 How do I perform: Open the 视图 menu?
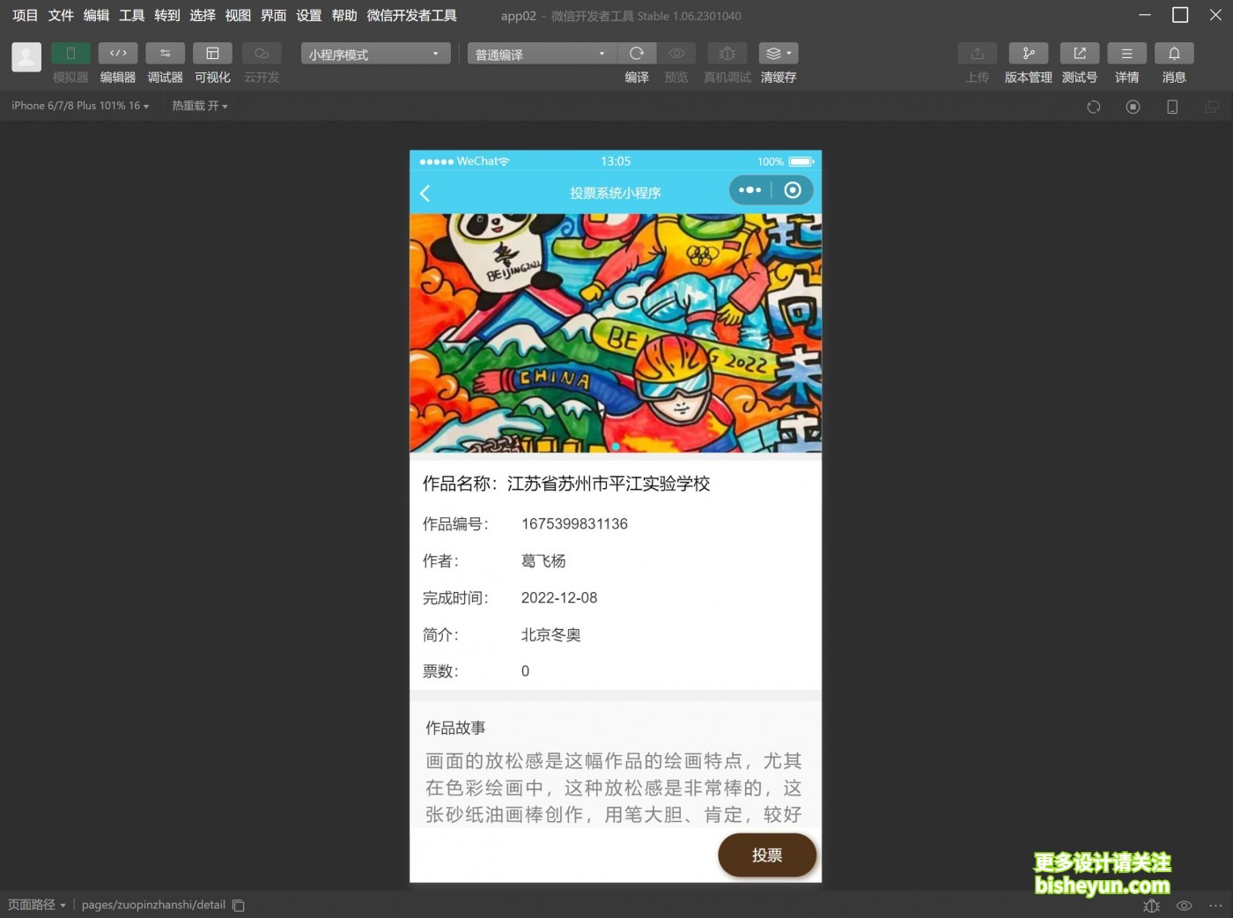(238, 16)
